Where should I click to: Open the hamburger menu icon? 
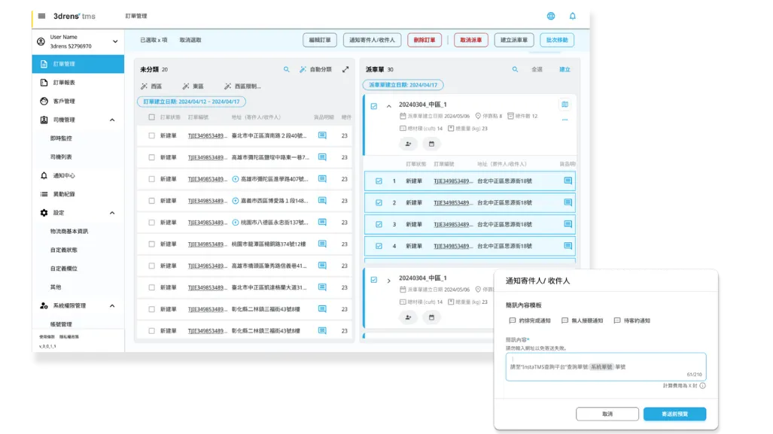click(x=42, y=16)
